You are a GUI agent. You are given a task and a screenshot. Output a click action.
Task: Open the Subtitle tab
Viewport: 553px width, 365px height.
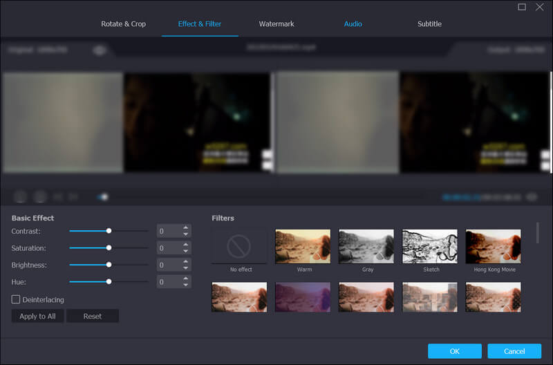coord(429,24)
